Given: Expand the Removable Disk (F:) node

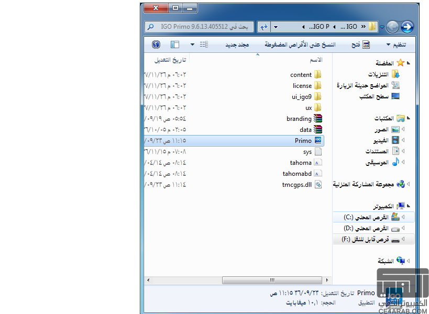Looking at the screenshot, I should [x=403, y=239].
